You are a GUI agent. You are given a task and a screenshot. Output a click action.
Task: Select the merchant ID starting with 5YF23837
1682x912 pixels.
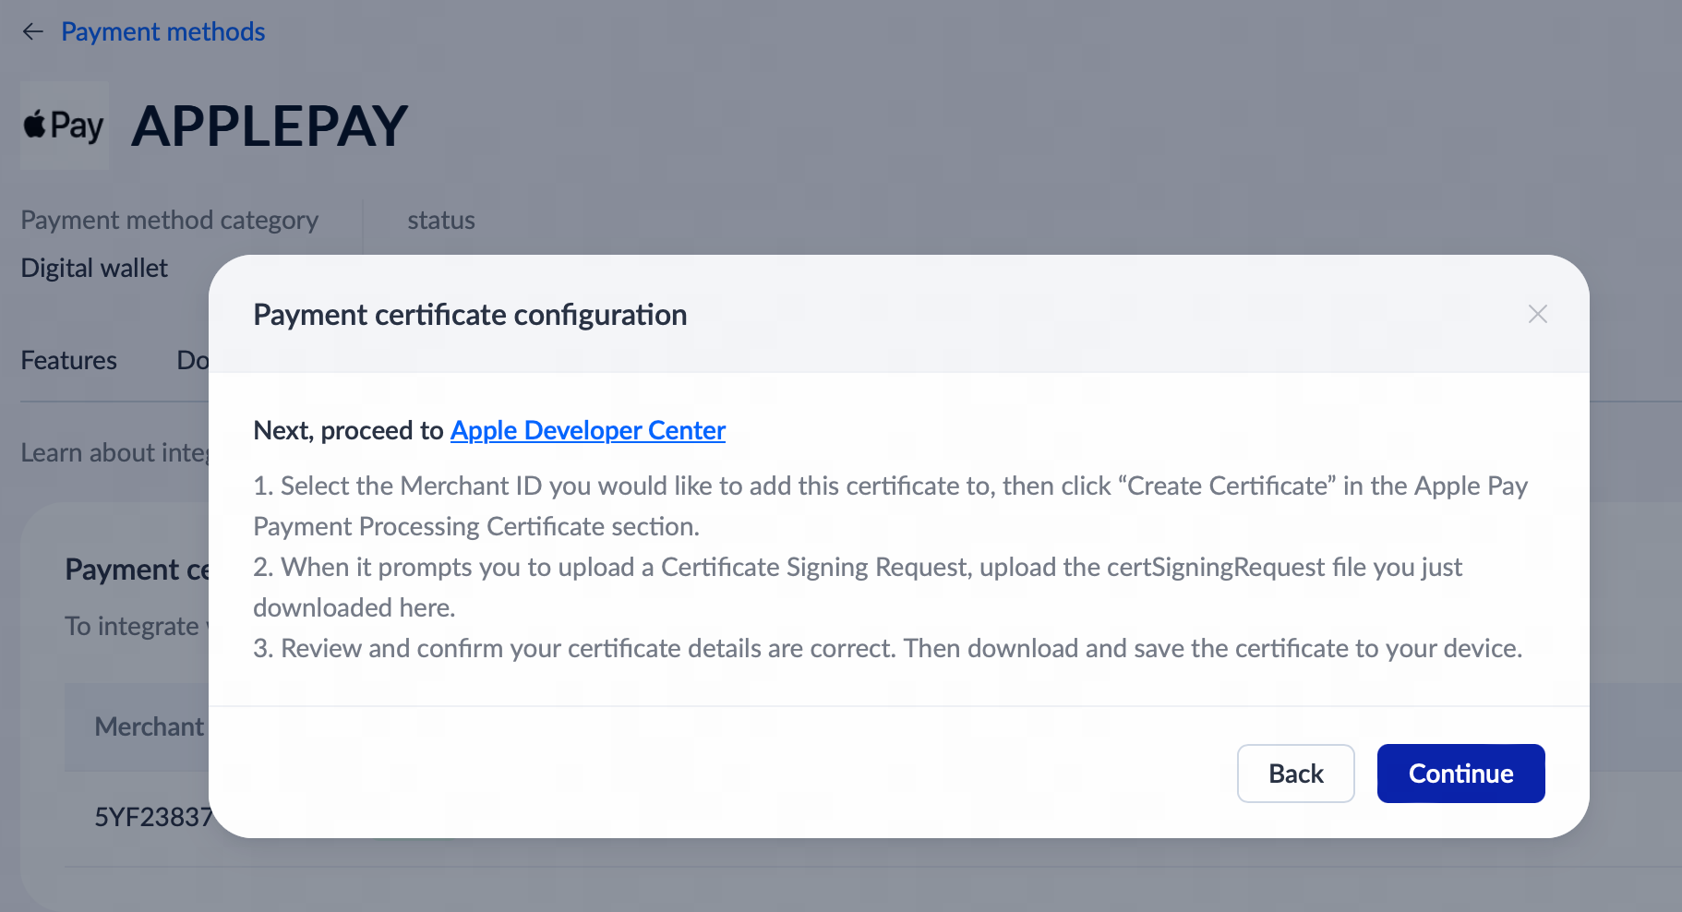click(x=153, y=818)
